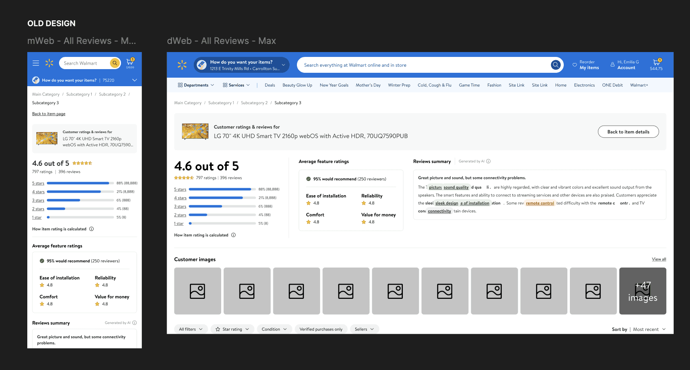Open the 'All filters' dropdown
Screen dimensions: 690x370
point(191,329)
